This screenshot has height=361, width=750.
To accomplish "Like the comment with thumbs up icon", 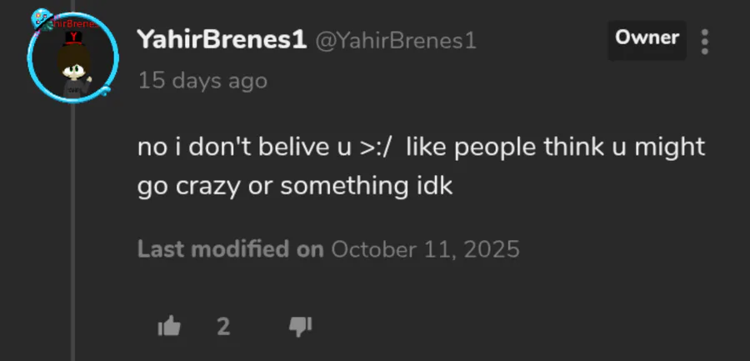I will point(169,326).
